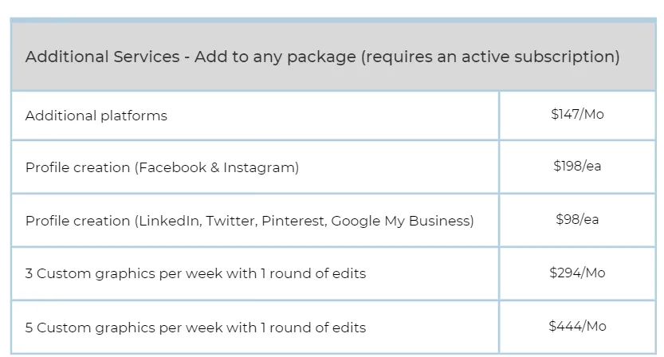Click the Additional Services header text
This screenshot has width=664, height=357.
point(322,57)
